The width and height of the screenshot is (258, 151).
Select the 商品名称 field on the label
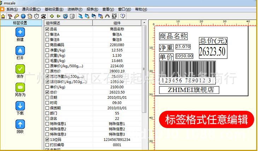point(173,36)
